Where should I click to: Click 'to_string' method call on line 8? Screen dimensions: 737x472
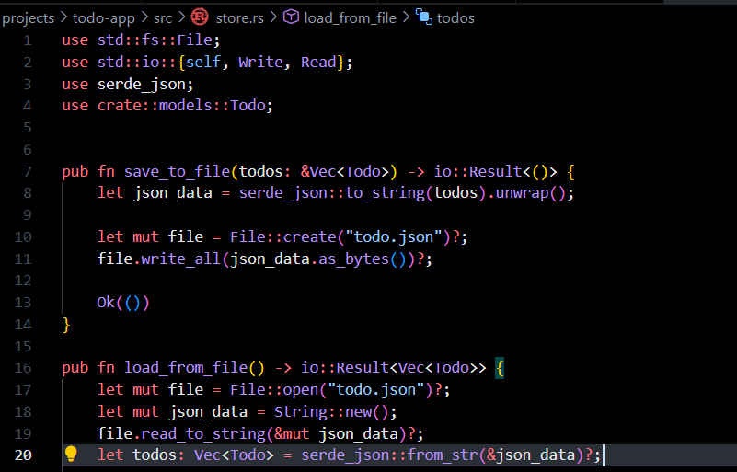pyautogui.click(x=385, y=193)
